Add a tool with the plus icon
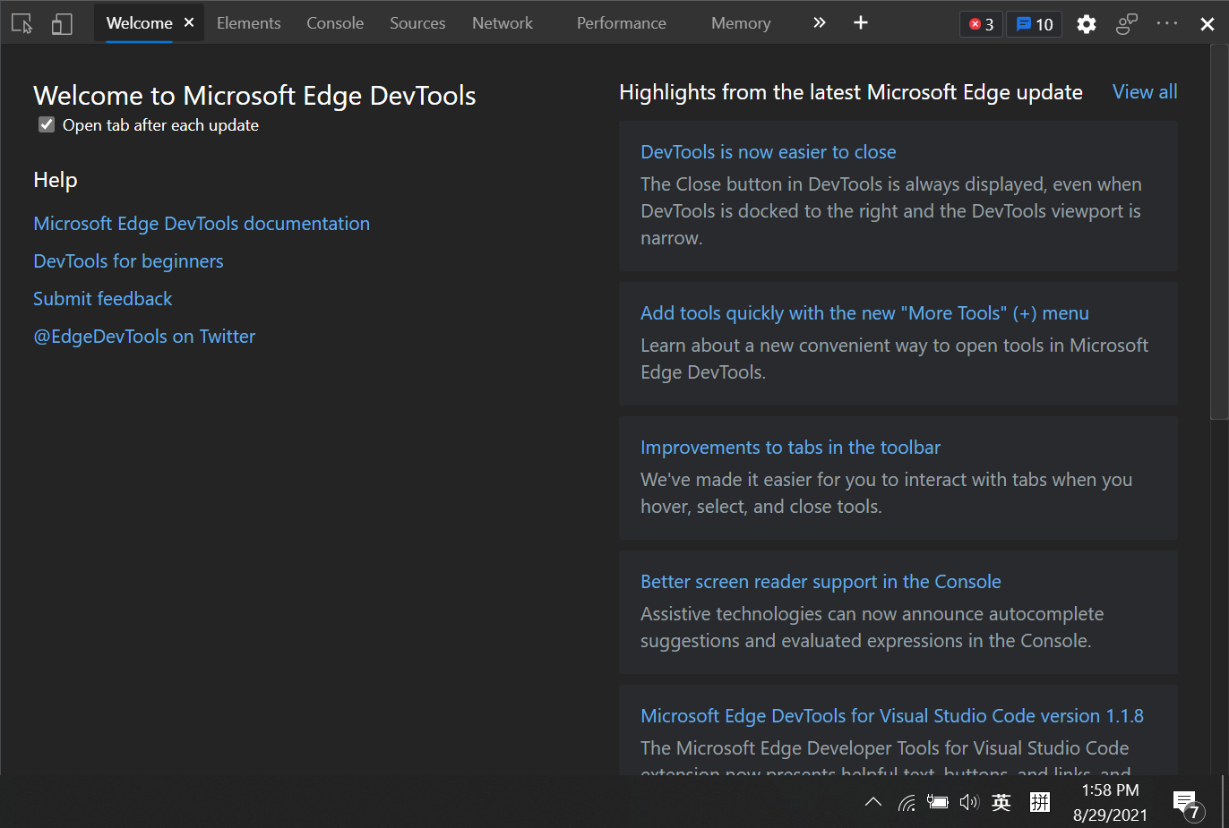Screen dimensions: 1229x828 point(861,22)
